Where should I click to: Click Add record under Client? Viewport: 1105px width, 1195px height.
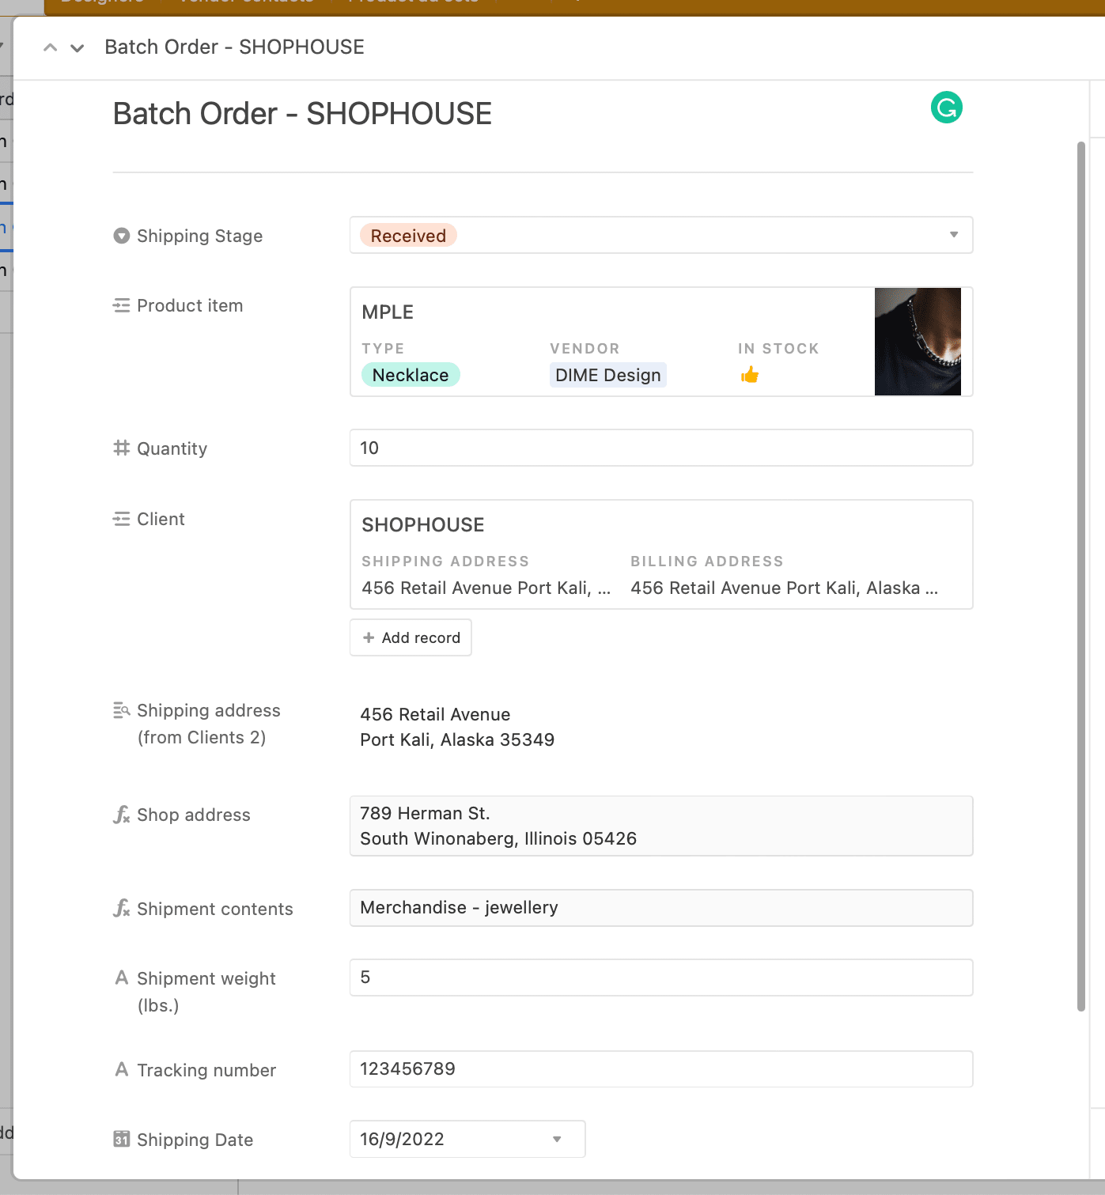pos(411,637)
